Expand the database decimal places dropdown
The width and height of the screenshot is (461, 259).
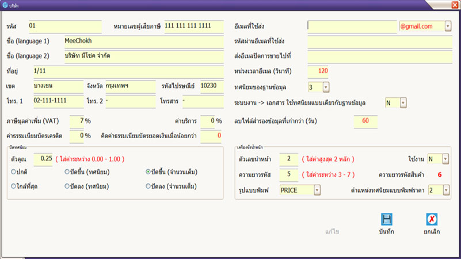(326, 87)
